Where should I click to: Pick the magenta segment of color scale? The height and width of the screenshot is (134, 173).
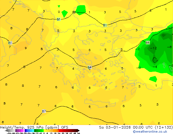pyautogui.click(x=22, y=130)
